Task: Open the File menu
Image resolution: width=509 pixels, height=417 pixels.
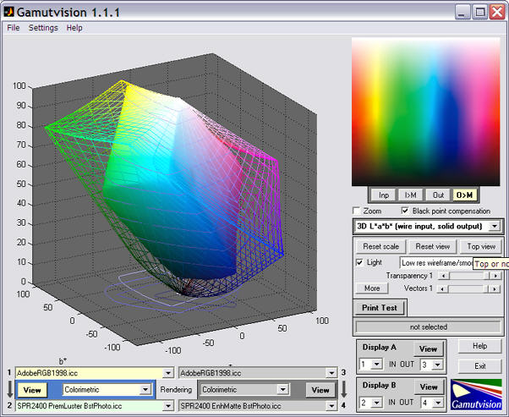Action: tap(14, 28)
